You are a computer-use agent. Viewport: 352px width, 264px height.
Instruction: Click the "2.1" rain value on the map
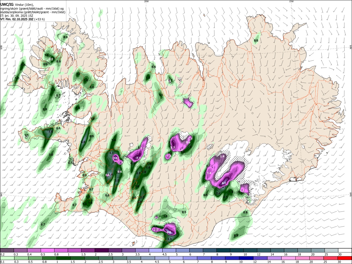click(225, 197)
